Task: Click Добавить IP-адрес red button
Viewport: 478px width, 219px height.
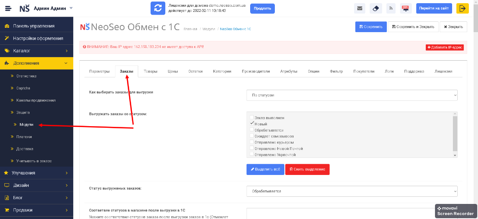Action: point(445,47)
